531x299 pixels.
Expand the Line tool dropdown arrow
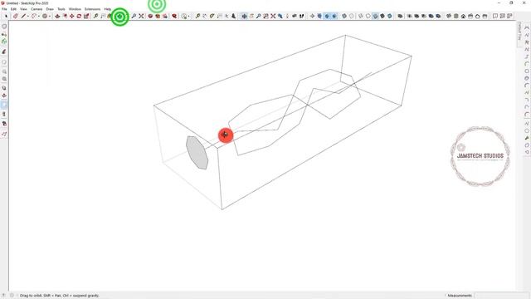pos(27,16)
